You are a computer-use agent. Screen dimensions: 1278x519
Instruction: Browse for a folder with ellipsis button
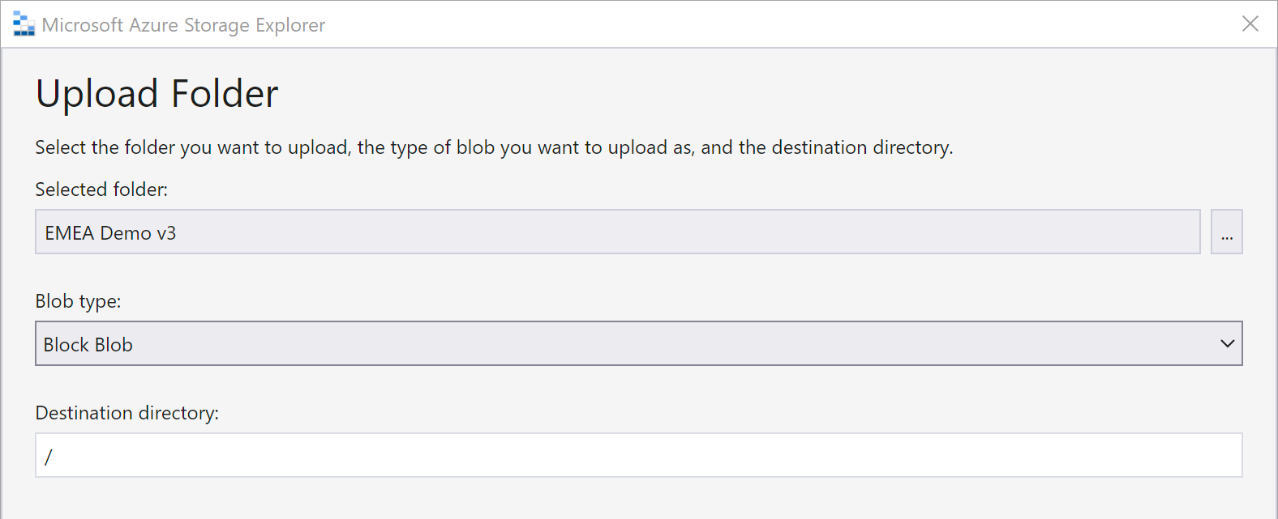click(1226, 232)
